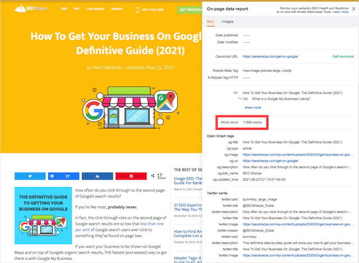Open How to Find sidebar article link
This screenshot has width=359, height=263.
pos(188,233)
